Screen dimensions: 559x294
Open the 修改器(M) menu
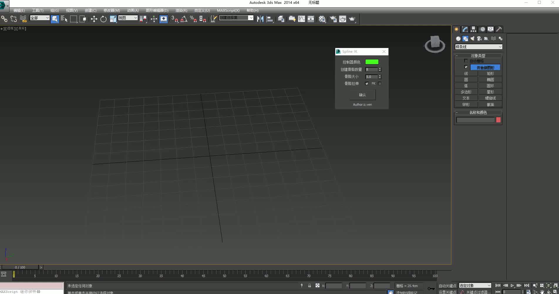[112, 10]
